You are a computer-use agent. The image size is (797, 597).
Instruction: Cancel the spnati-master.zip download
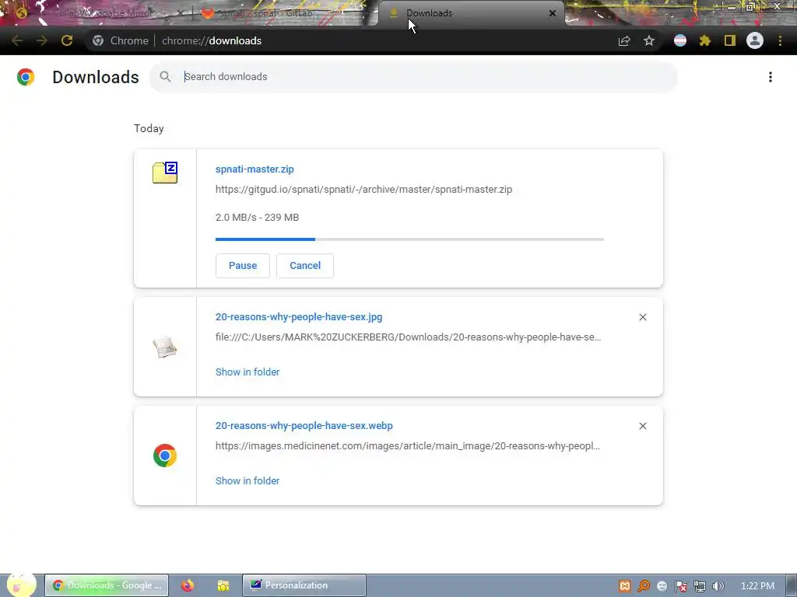pyautogui.click(x=305, y=266)
